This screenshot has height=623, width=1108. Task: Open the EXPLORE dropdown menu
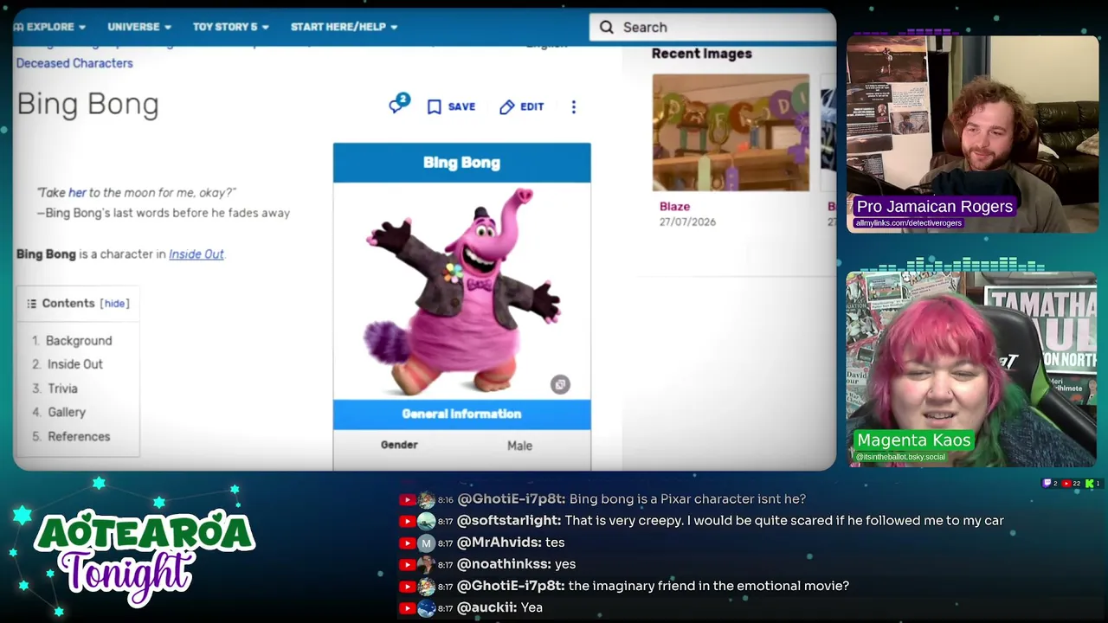[x=49, y=27]
